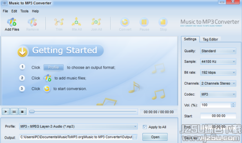
Task: Switch to the Tag Editor tab
Action: pos(210,39)
